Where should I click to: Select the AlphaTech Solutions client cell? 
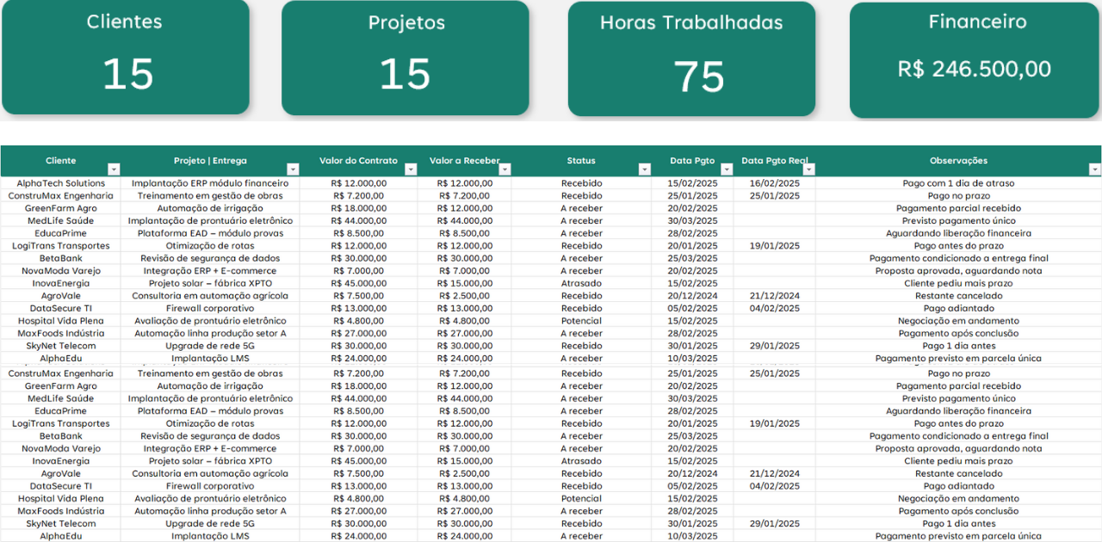(61, 183)
